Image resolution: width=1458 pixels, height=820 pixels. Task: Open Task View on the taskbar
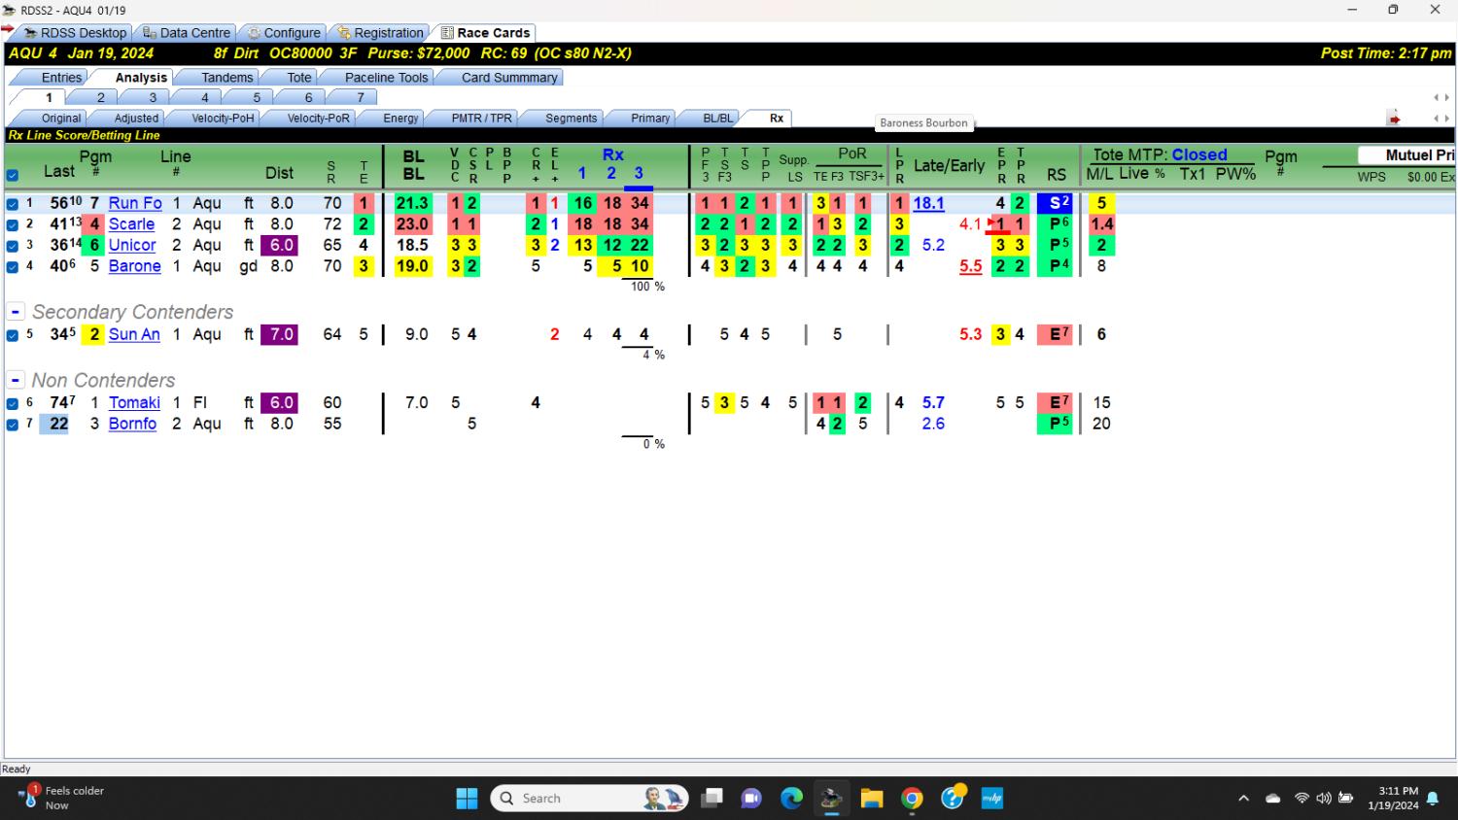[x=712, y=799]
